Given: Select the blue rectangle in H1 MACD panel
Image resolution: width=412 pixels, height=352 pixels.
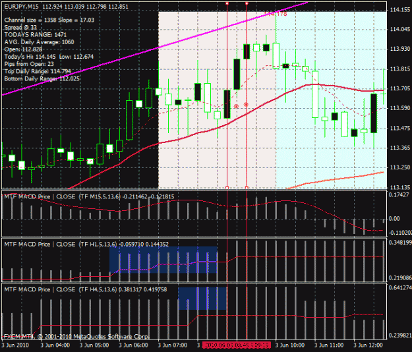Looking at the screenshot, I should (x=163, y=260).
